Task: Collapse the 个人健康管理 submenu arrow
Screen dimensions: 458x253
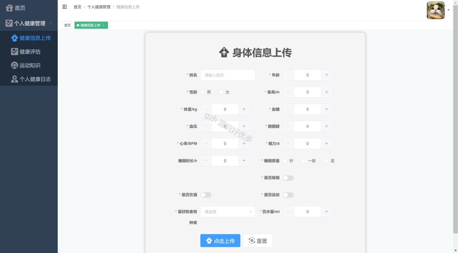Action: [51, 23]
